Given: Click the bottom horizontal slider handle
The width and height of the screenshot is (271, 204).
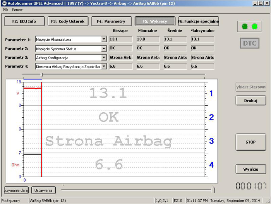Looking at the screenshot, I should click(x=213, y=190).
